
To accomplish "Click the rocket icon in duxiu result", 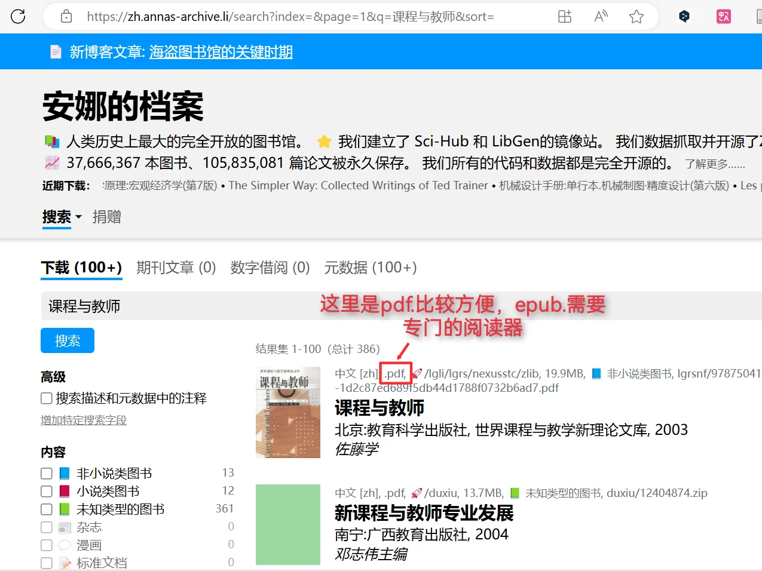I will click(x=417, y=493).
